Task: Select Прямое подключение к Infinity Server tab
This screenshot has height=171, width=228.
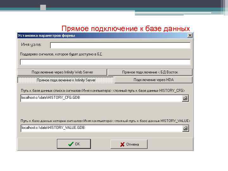Action: coord(66,80)
